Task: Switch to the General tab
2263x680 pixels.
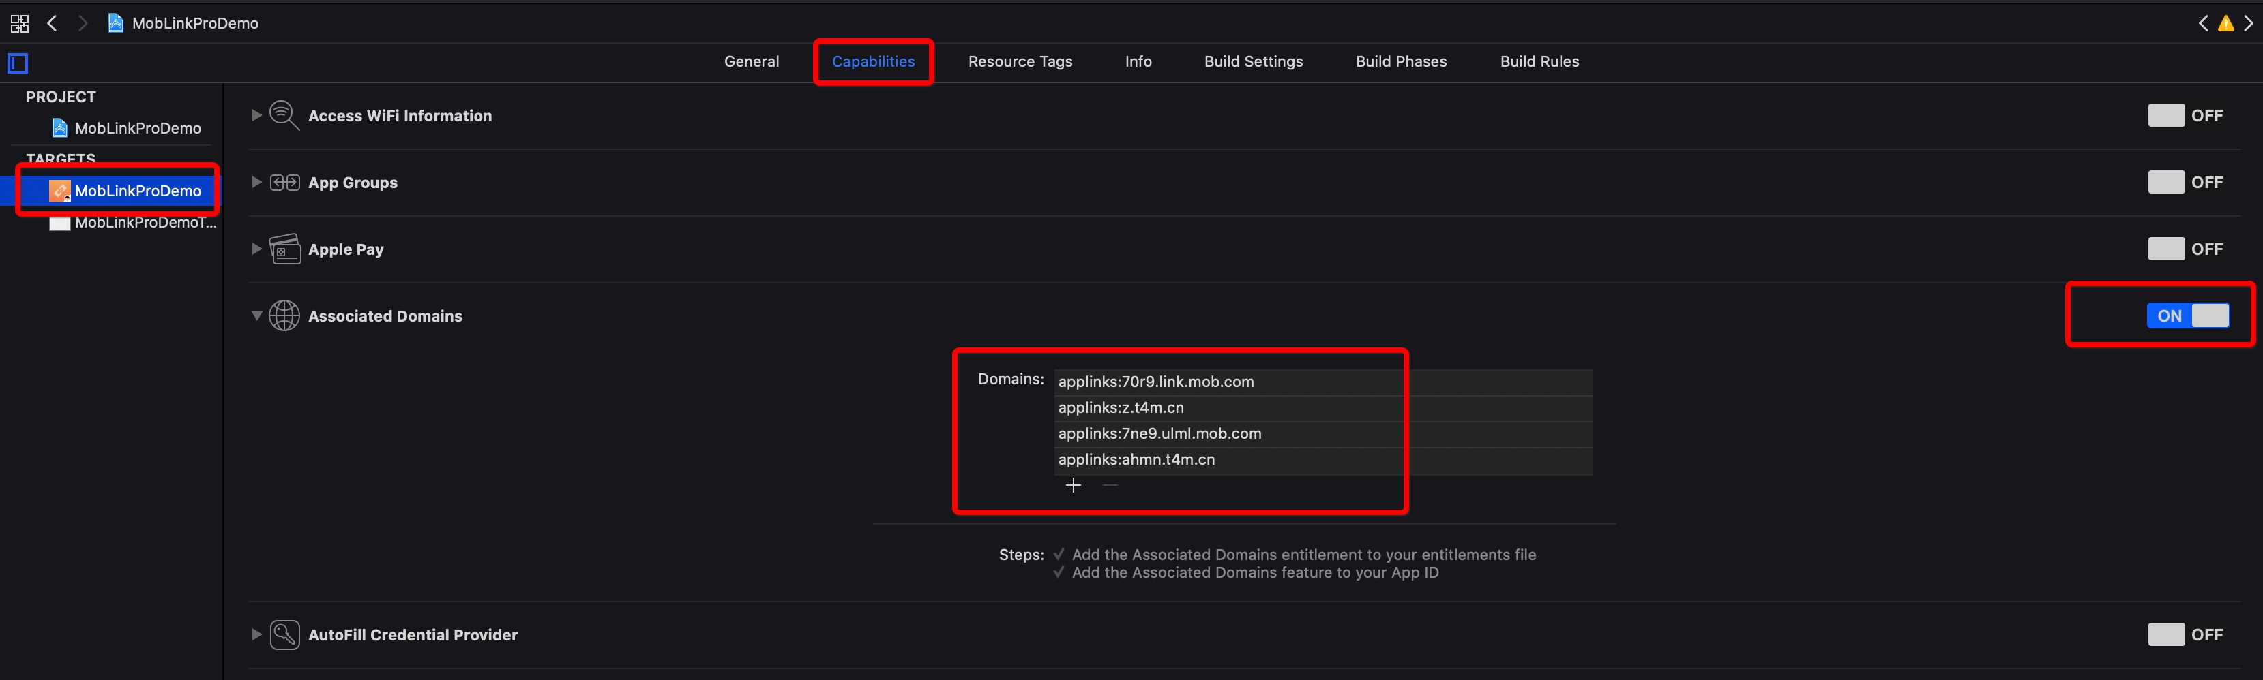Action: 751,61
